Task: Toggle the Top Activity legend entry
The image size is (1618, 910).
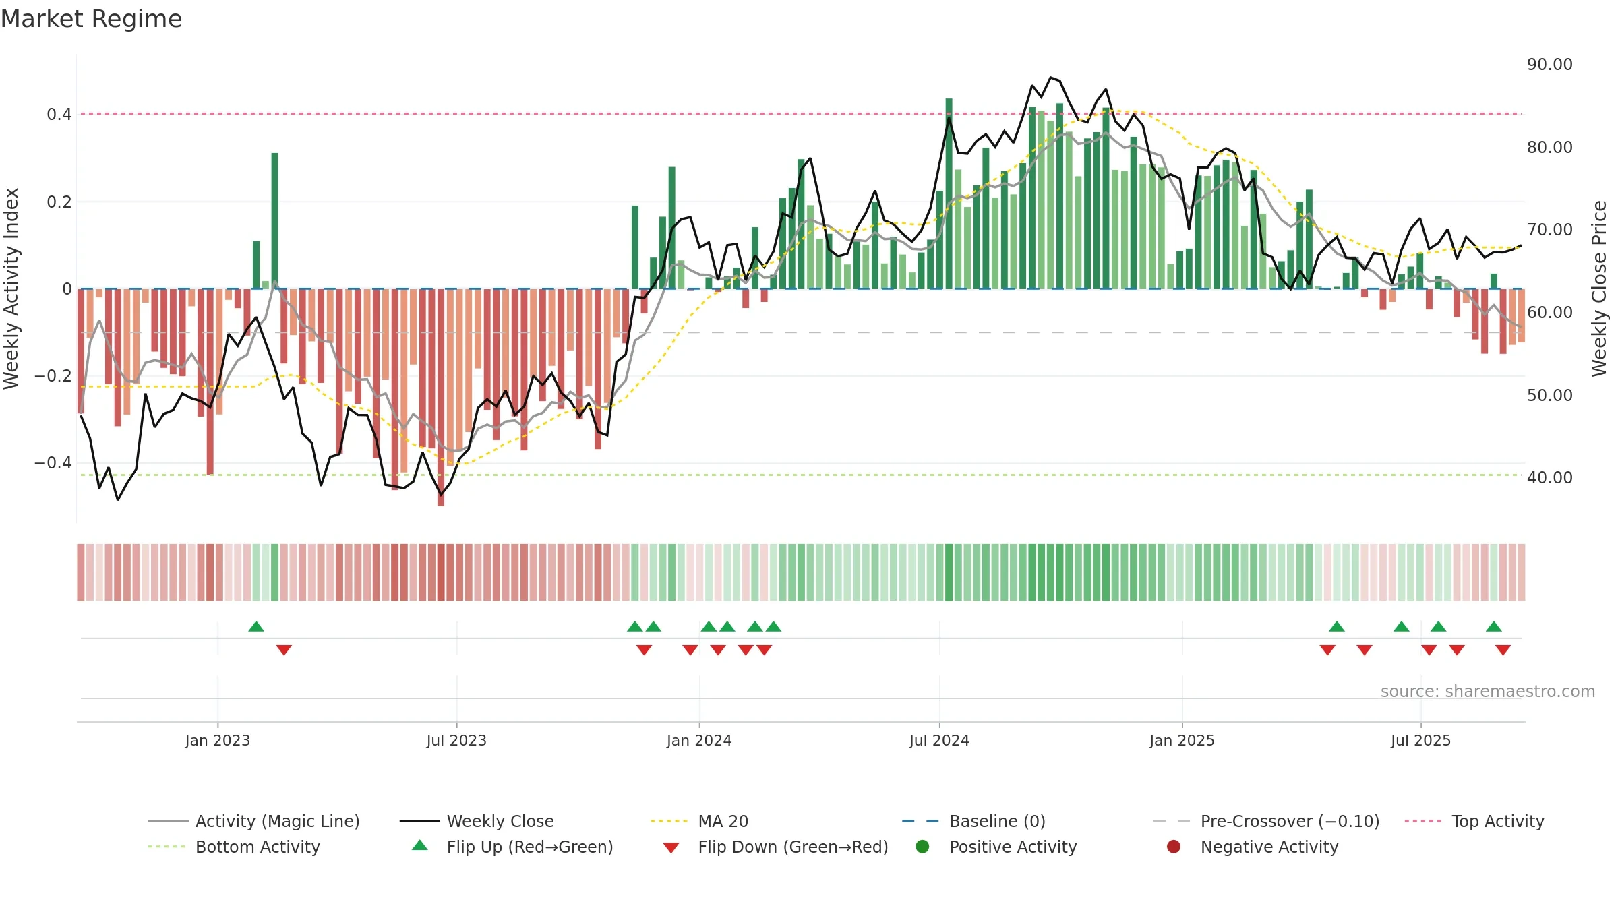Action: coord(1474,821)
